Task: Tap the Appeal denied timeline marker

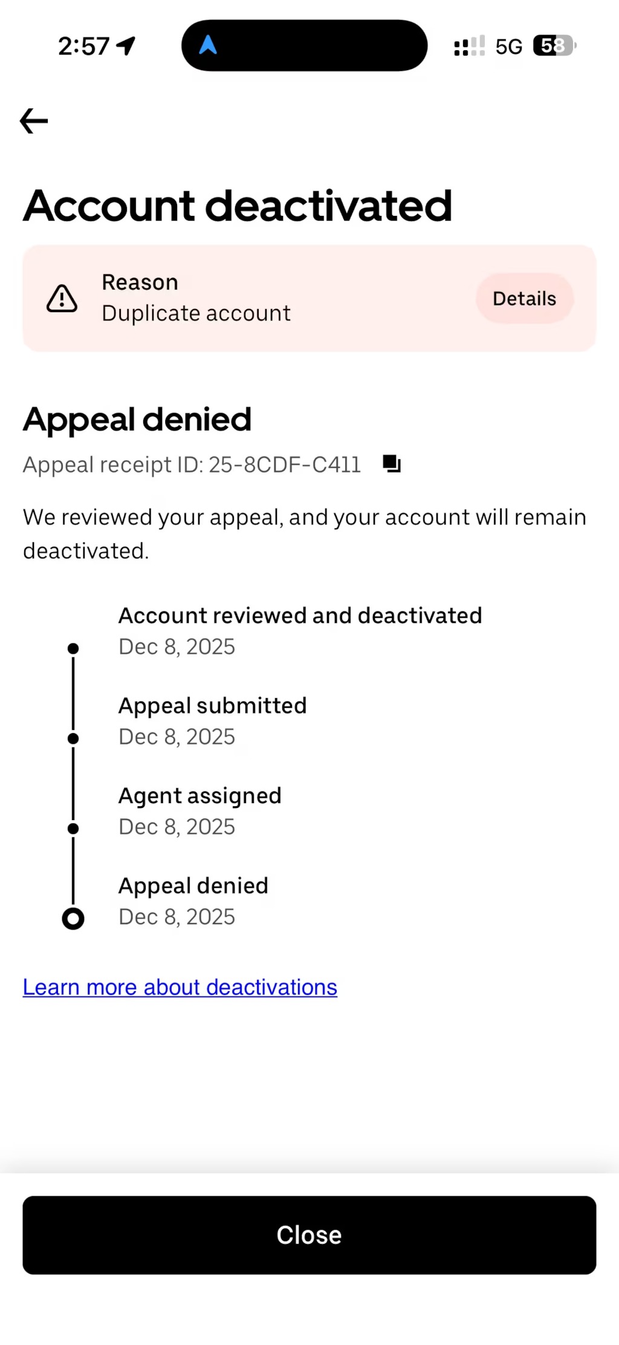Action: [x=73, y=919]
